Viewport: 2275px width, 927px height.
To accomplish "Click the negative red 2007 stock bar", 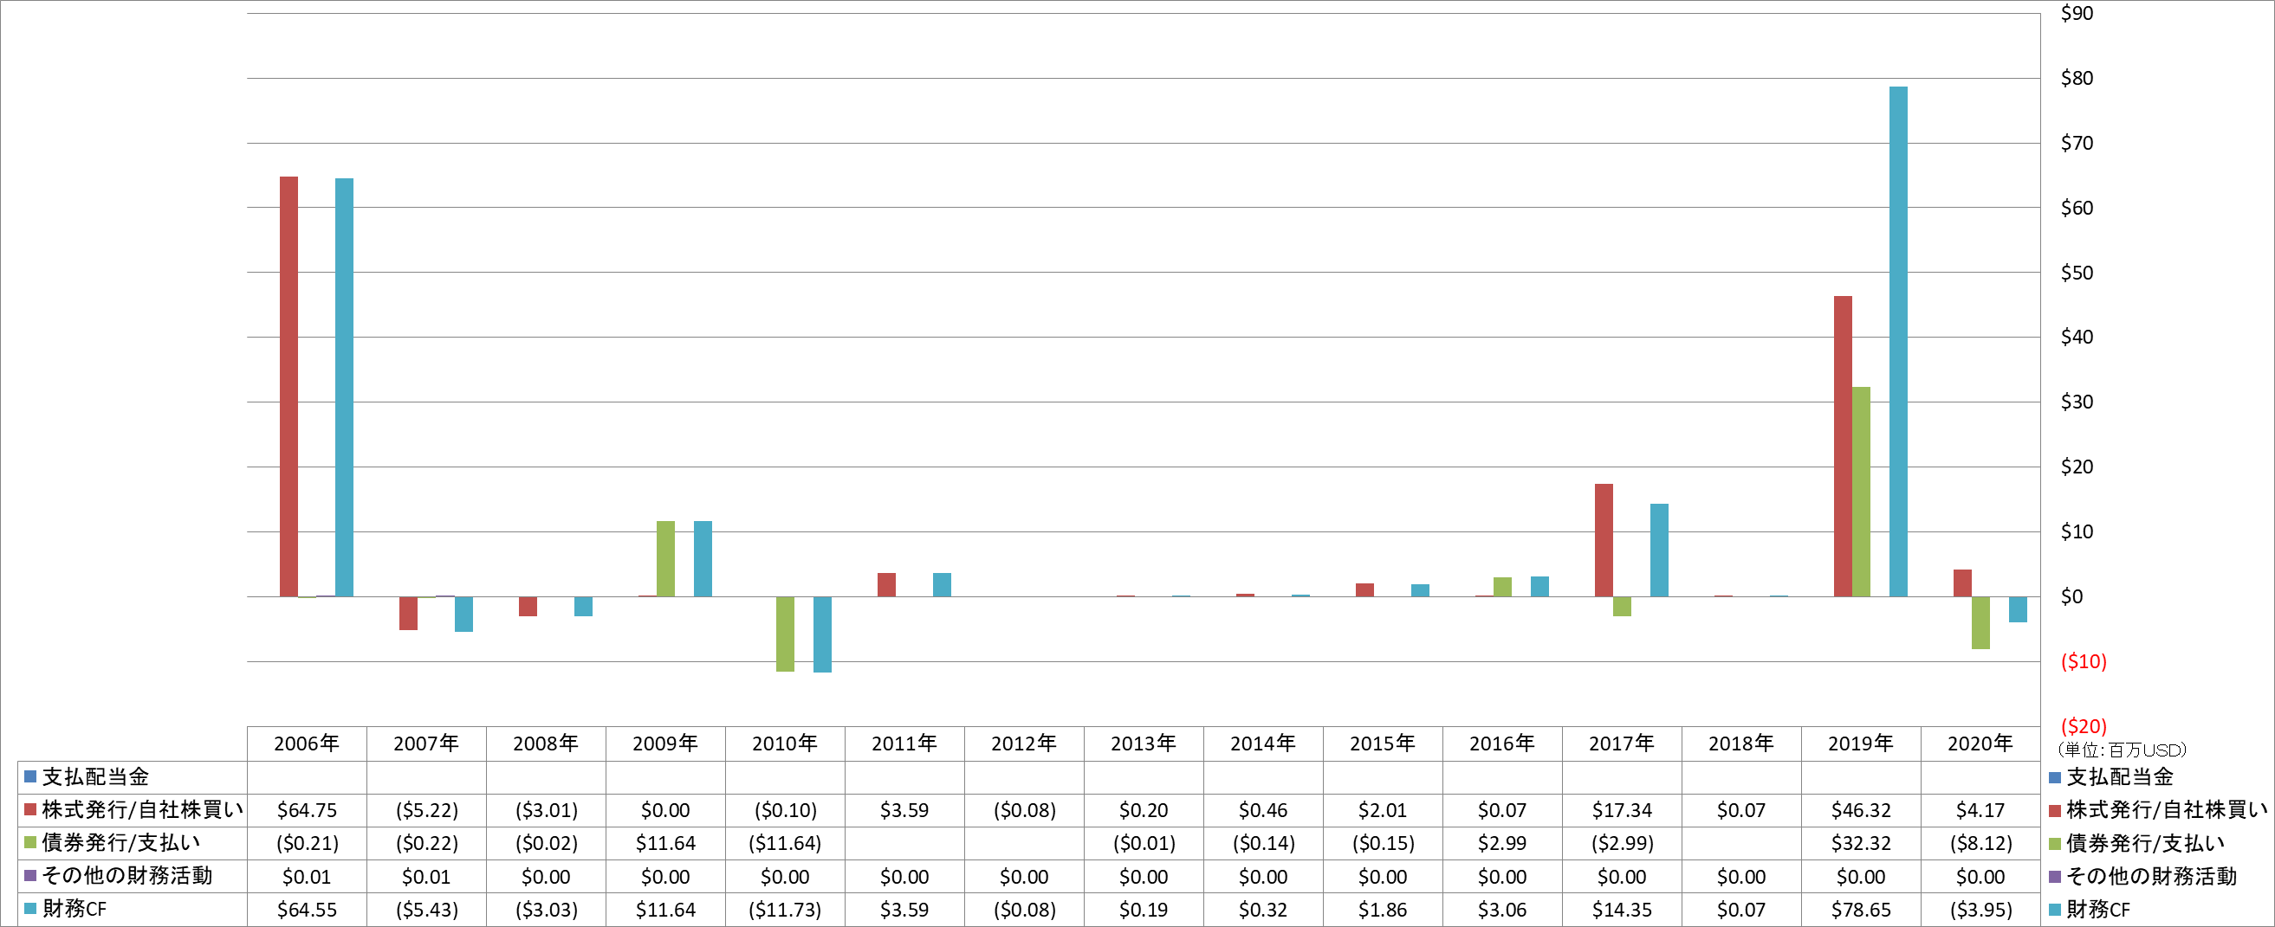I will pyautogui.click(x=408, y=613).
